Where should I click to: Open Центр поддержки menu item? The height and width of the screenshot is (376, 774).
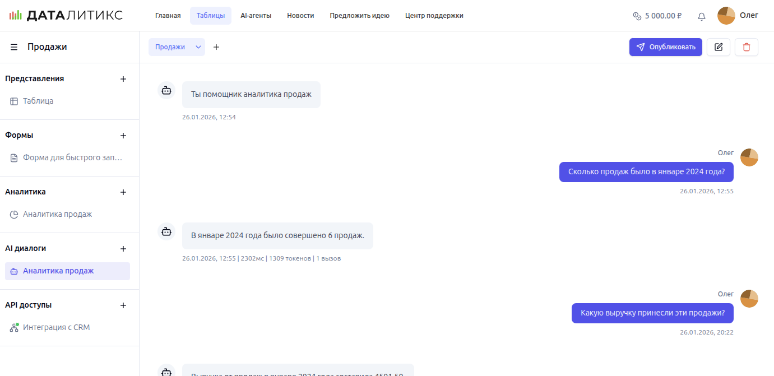(x=434, y=16)
